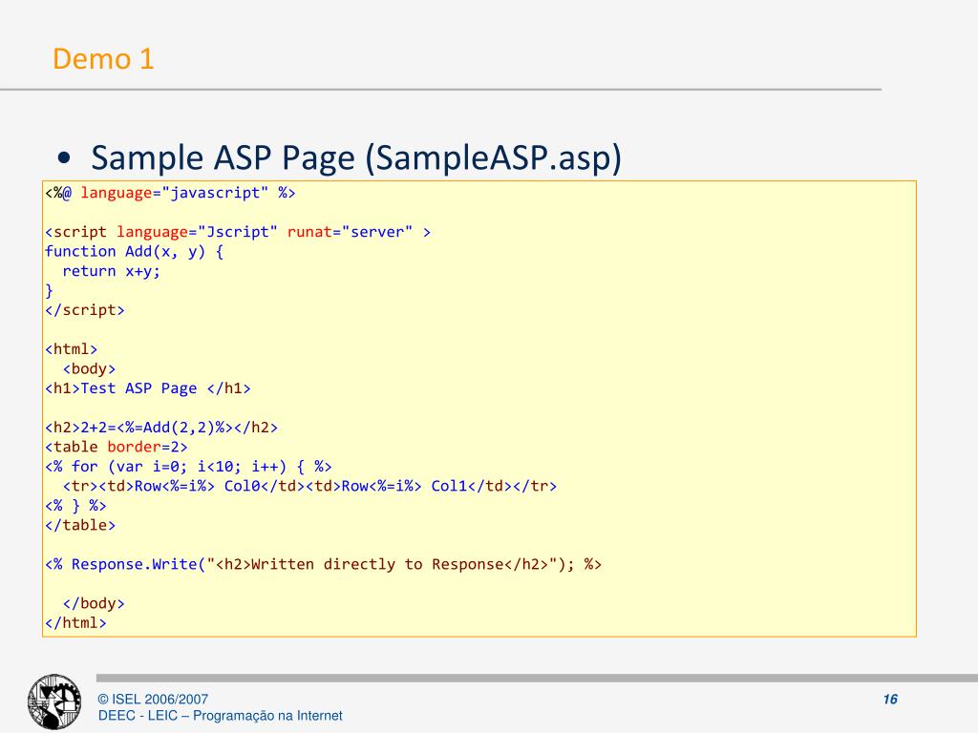Click the '<% } %>' closing brace line
This screenshot has height=733, width=978.
pos(75,506)
